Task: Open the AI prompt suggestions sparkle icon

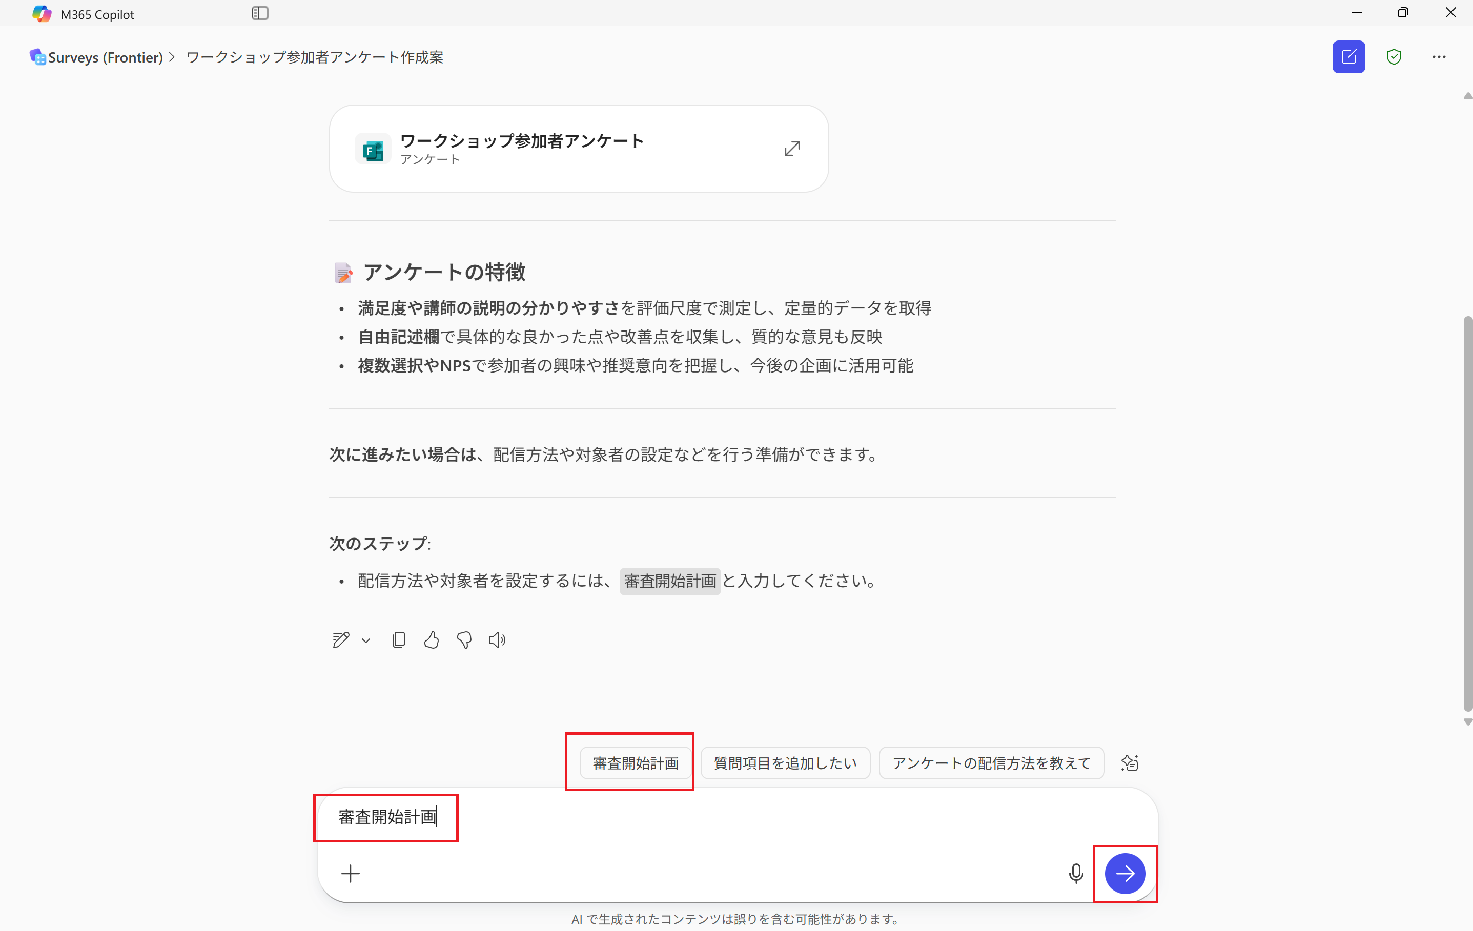Action: [x=1129, y=763]
